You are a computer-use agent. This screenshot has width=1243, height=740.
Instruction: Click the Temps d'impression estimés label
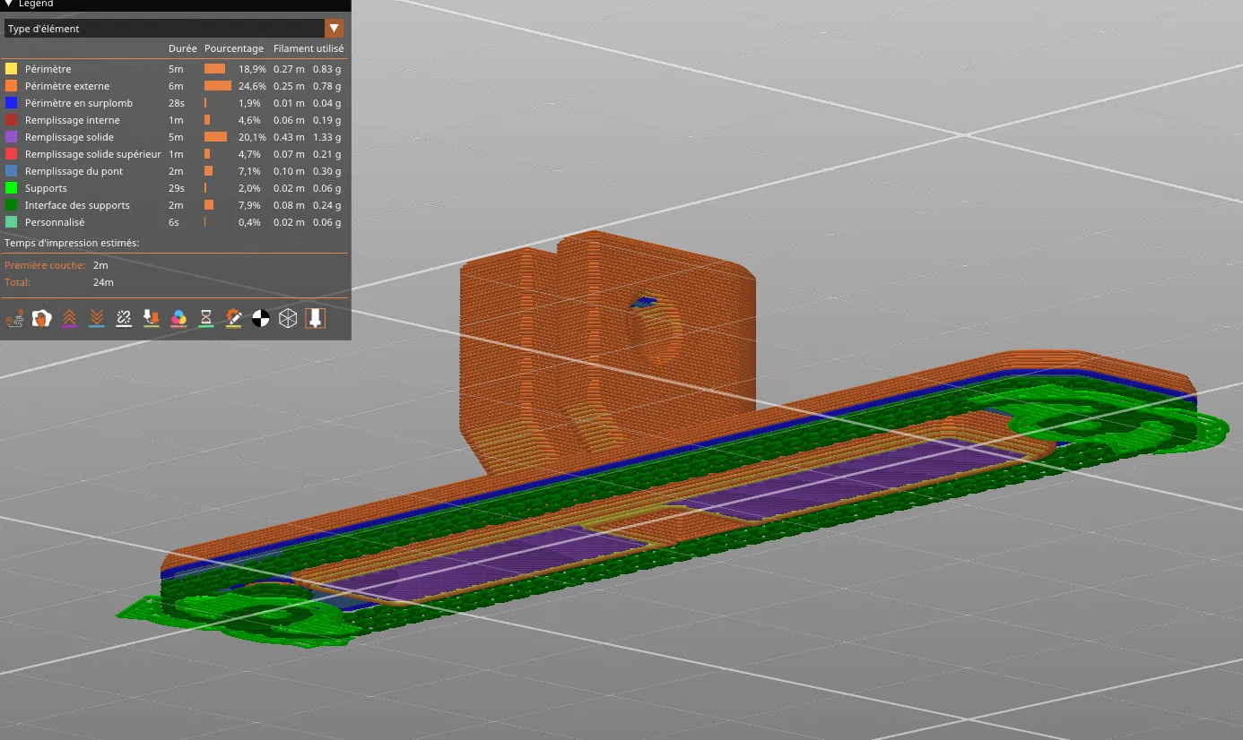click(x=72, y=243)
